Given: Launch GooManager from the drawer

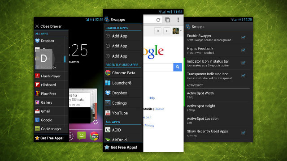Looking at the screenshot, I should coord(51,129).
